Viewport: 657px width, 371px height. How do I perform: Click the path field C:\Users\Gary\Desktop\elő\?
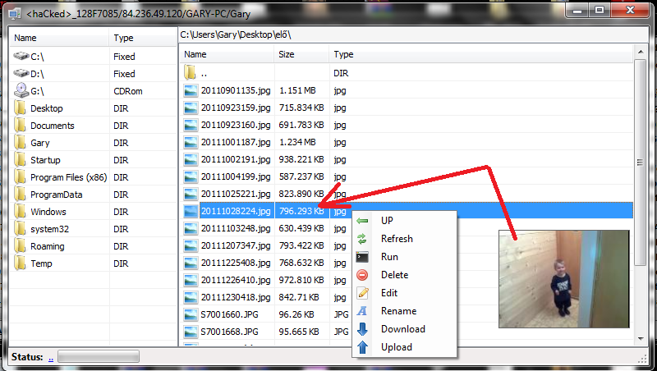coord(413,34)
